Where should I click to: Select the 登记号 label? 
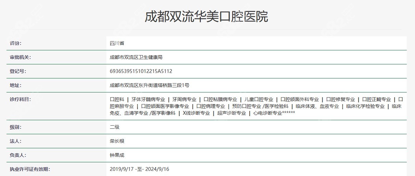(x=18, y=71)
